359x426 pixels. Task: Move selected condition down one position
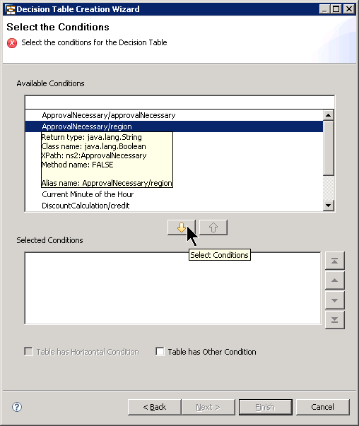coord(334,300)
